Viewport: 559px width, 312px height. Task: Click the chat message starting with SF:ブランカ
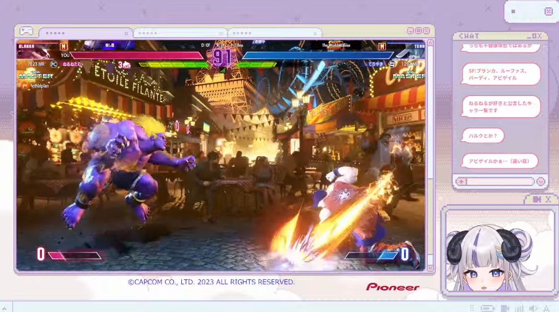[502, 74]
